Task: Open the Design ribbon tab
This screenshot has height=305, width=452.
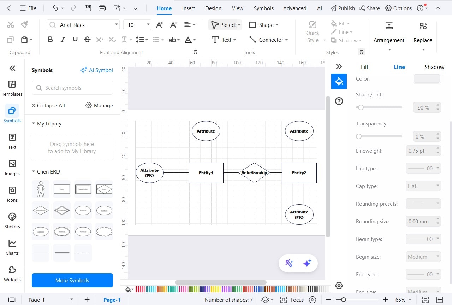Action: coord(213,8)
